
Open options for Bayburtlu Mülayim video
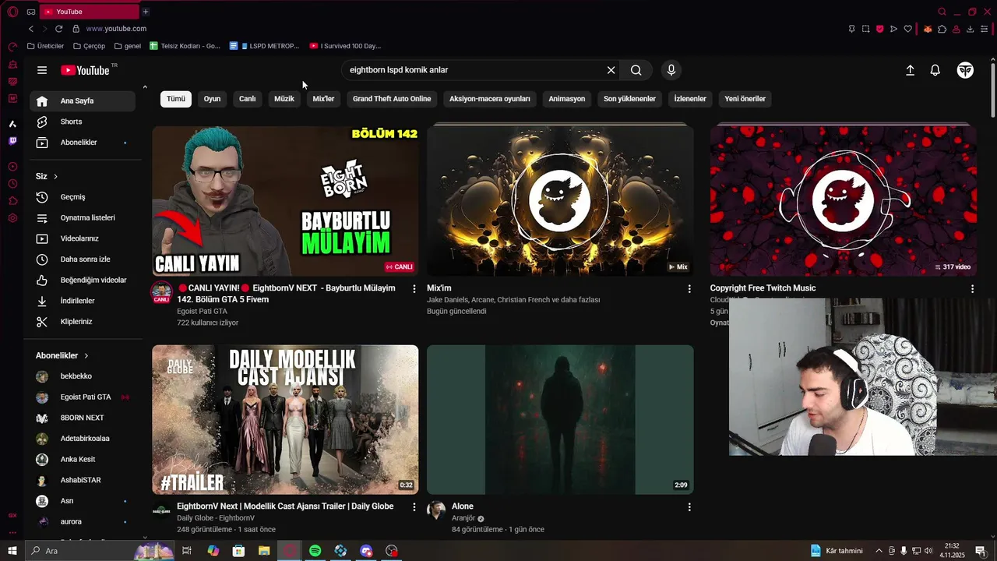(414, 289)
